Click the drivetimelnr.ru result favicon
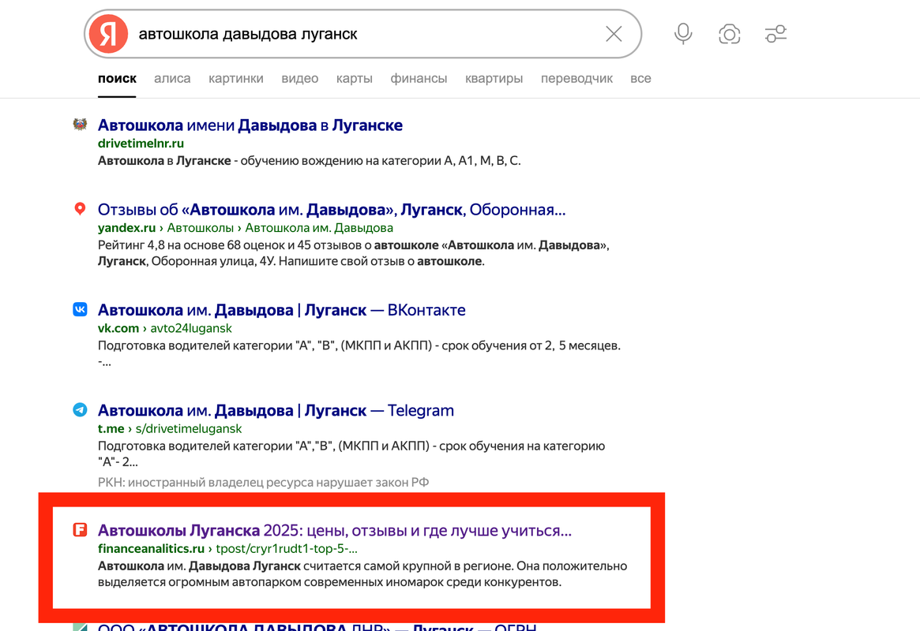Screen dimensions: 920x631 [x=80, y=124]
